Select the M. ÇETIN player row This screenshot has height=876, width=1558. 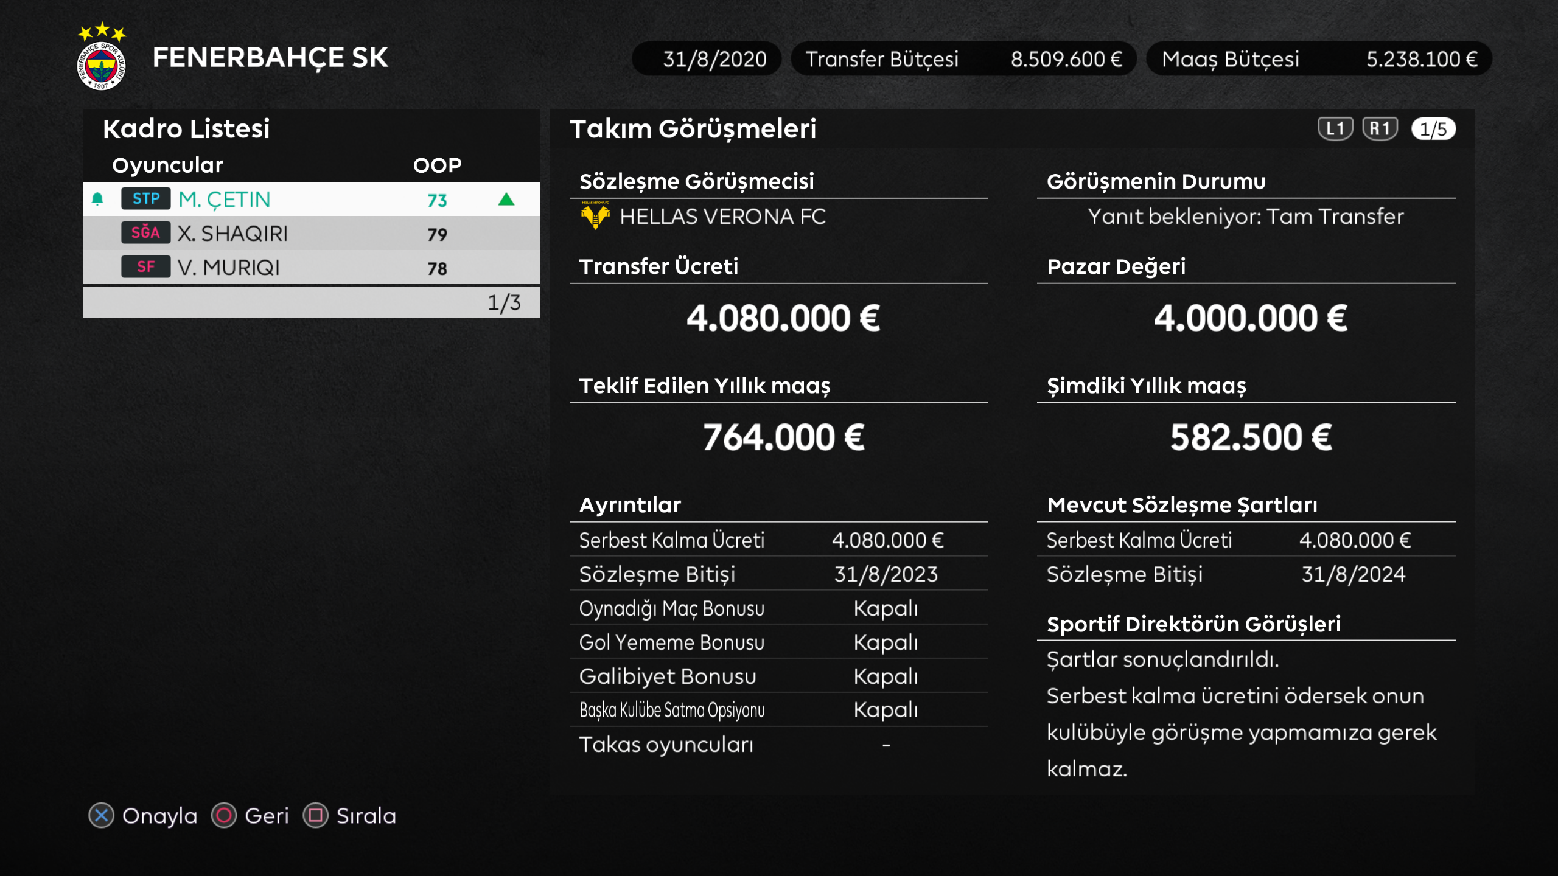point(312,199)
